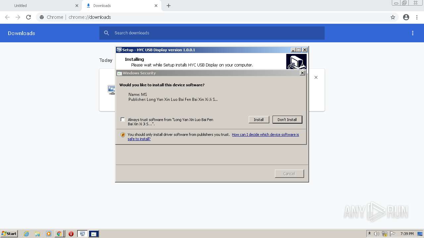The image size is (424, 238).
Task: Switch to Chrome in the taskbar
Action: pos(59,234)
